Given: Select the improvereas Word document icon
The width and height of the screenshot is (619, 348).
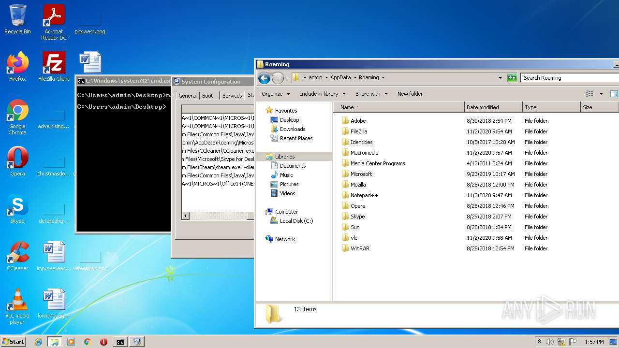Looking at the screenshot, I should 54,256.
